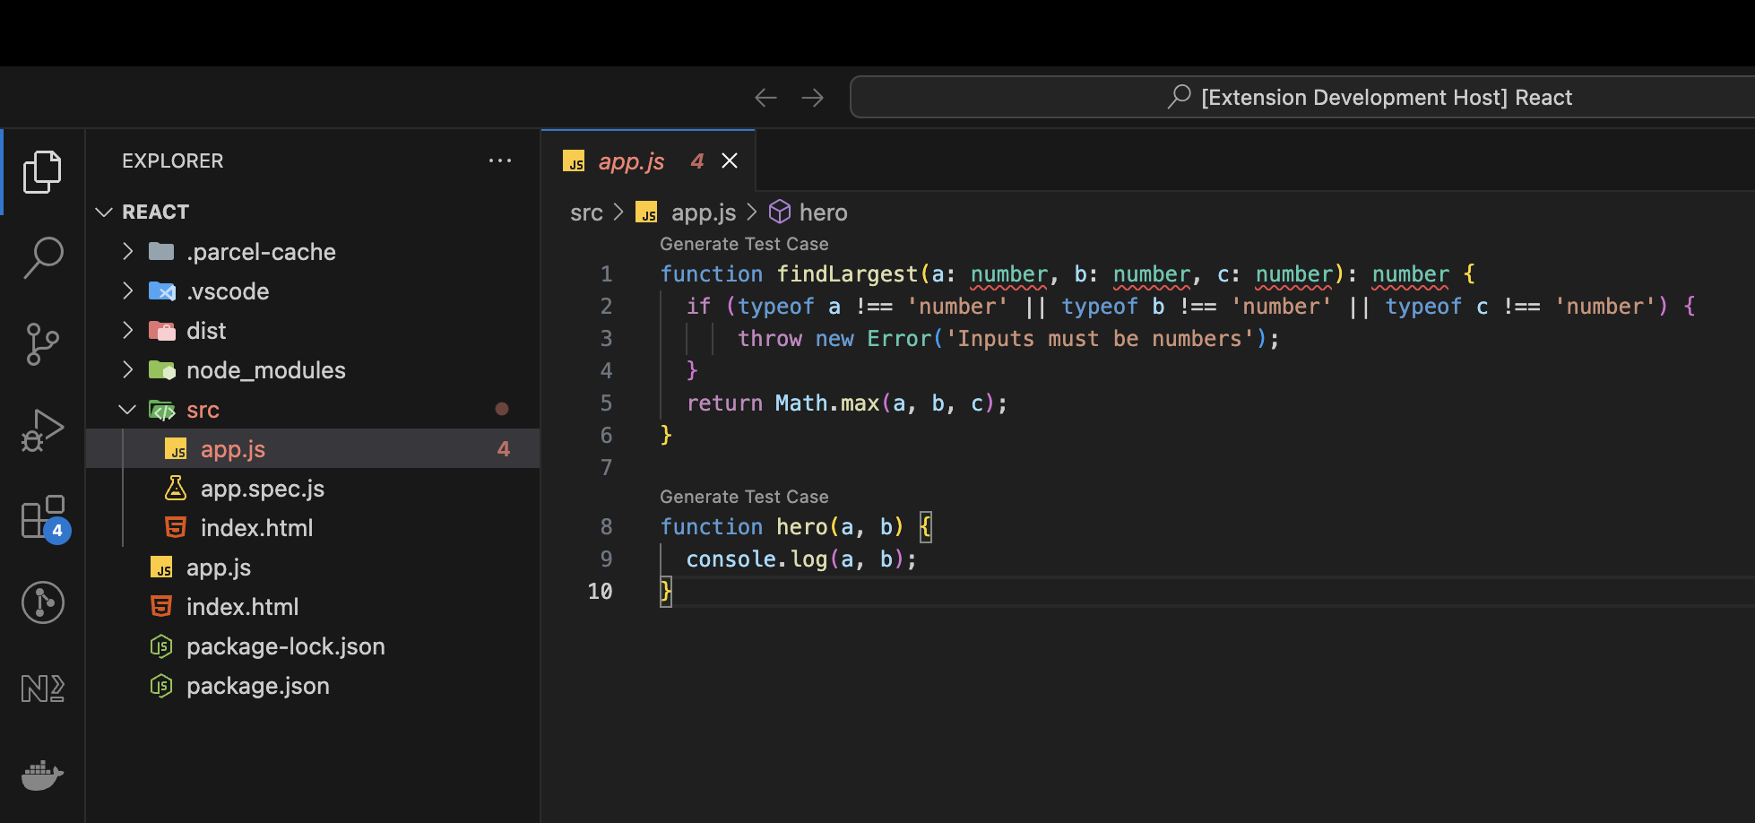Open the Explorer view in the activity bar
This screenshot has width=1755, height=823.
click(42, 171)
